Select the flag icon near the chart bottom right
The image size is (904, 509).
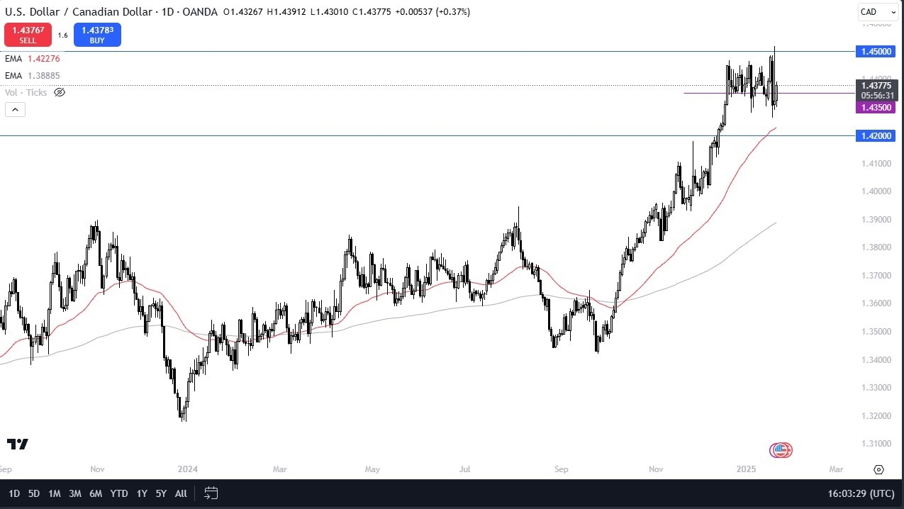[780, 449]
